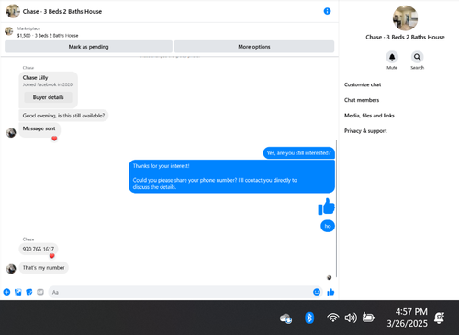Click the chat scrollbar

point(336,208)
